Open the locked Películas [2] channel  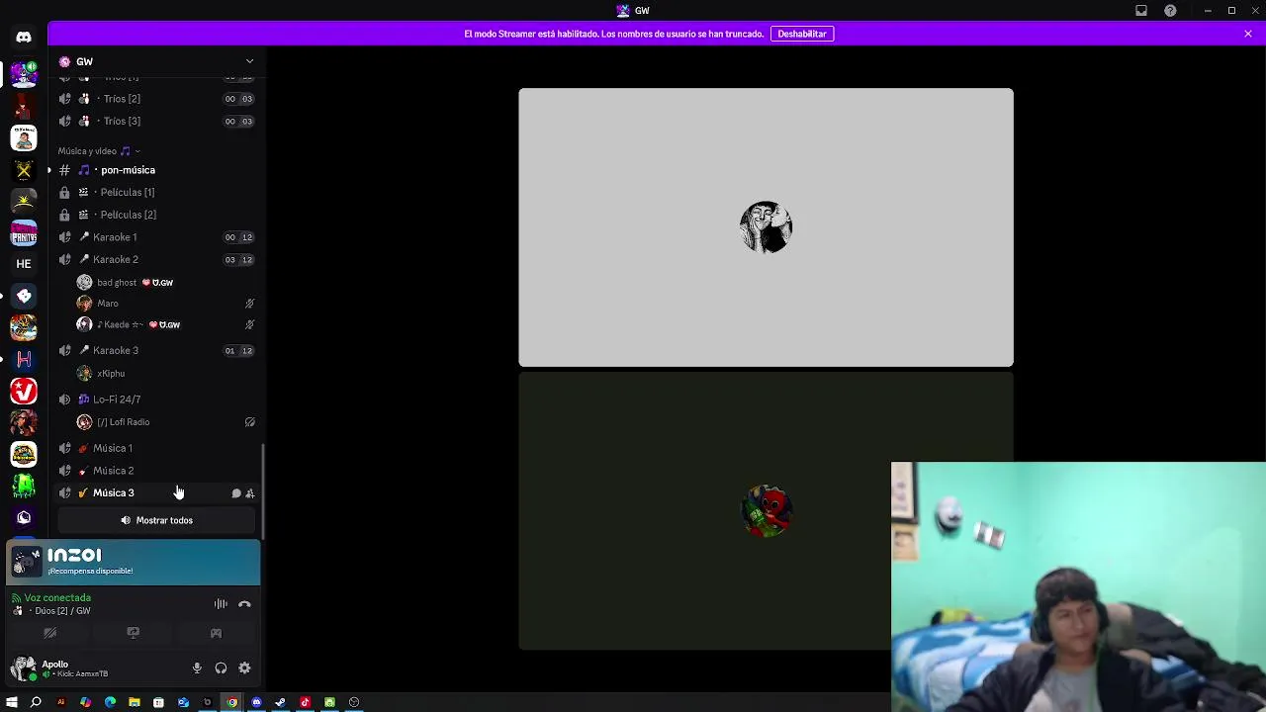point(154,215)
